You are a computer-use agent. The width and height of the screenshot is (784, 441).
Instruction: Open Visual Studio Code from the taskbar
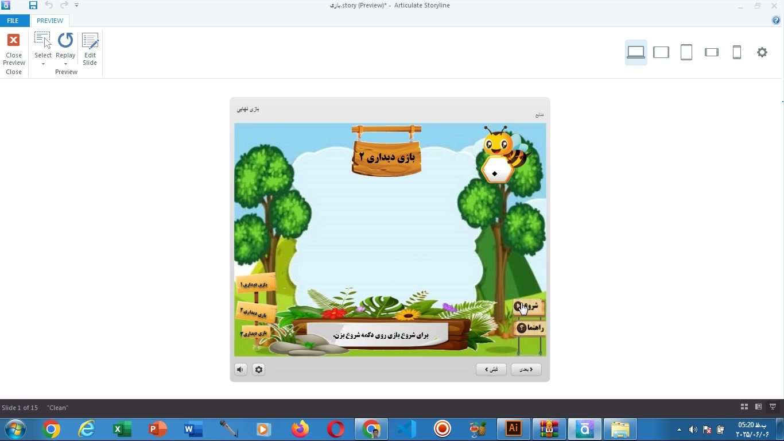(x=407, y=430)
